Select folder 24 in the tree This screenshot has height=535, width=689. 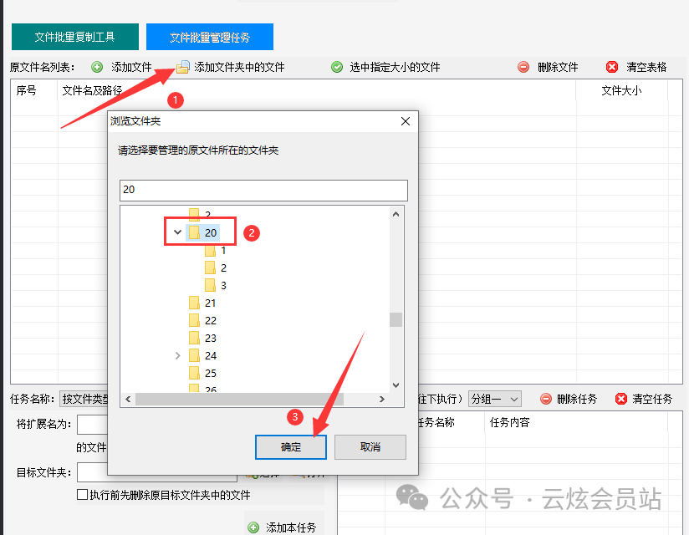(x=211, y=356)
